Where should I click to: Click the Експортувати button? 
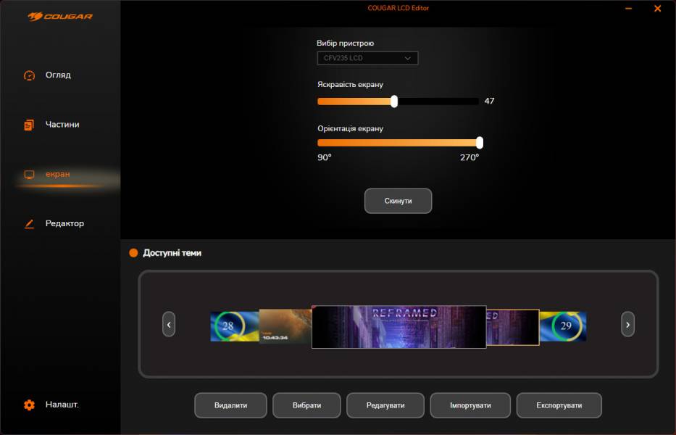point(559,405)
